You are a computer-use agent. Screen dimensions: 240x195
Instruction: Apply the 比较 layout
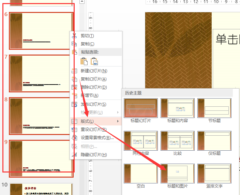pyautogui.click(x=178, y=141)
